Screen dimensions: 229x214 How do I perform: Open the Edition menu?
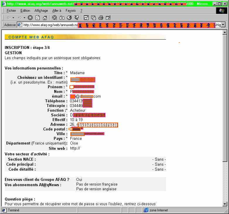coord(25,11)
